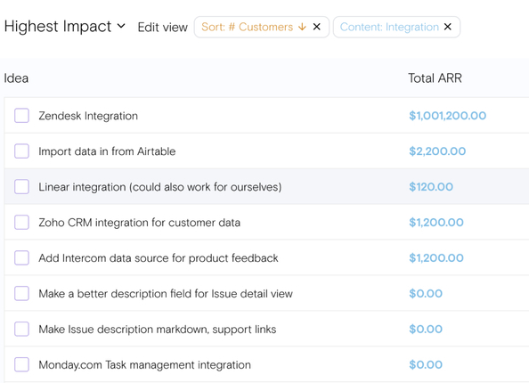Click Intercom row's $1,200.00 value
Viewport: 529px width, 383px height.
436,257
